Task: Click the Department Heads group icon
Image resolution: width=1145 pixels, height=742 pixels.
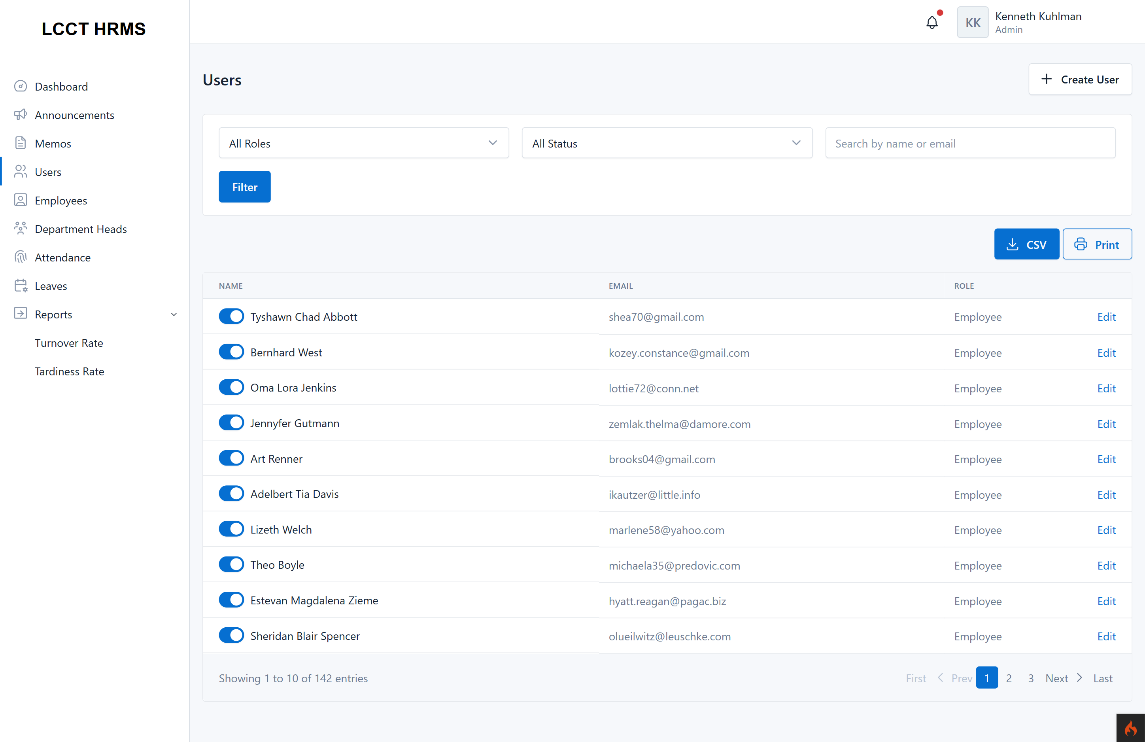Action: 20,229
